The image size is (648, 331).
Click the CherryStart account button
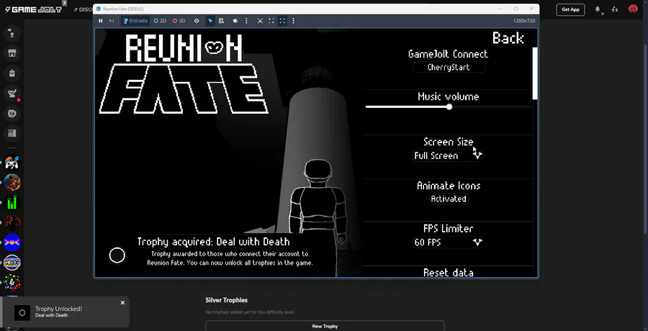(x=449, y=68)
